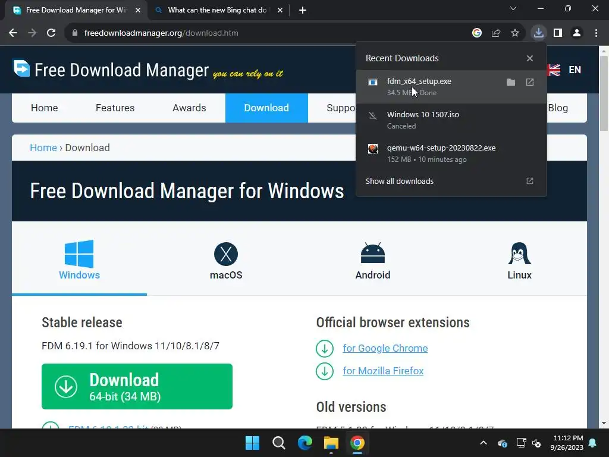Click the Home breadcrumb link
The height and width of the screenshot is (457, 609).
43,148
